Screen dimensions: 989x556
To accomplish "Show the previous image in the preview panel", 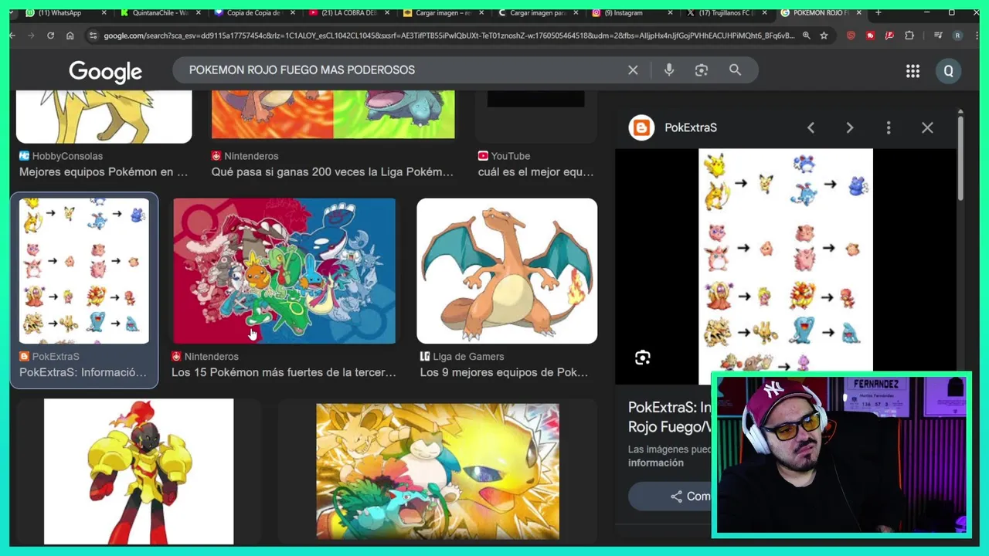I will click(x=811, y=127).
